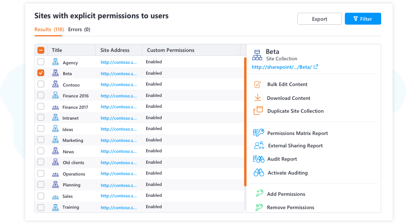Click the Audit Report binoculars icon
This screenshot has height=224, width=406.
pos(258,159)
